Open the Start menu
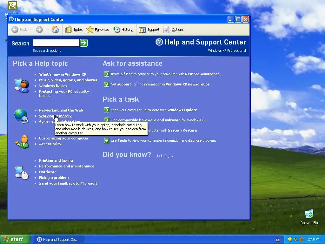 (15, 240)
